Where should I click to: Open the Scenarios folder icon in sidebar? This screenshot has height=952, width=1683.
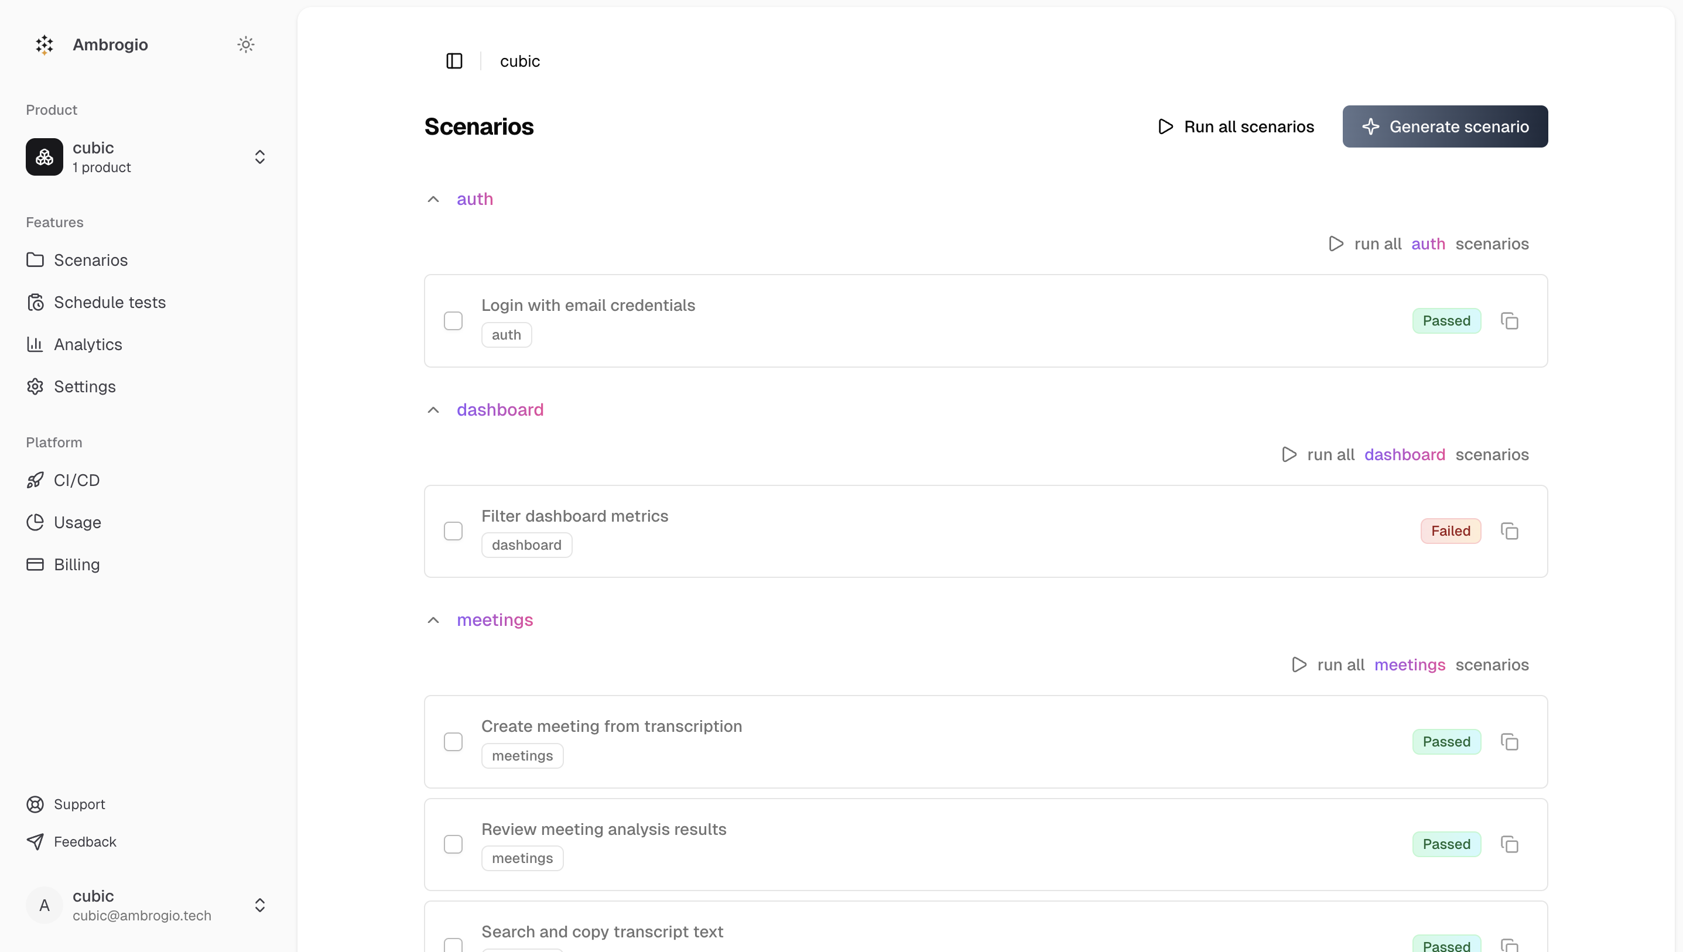click(36, 259)
